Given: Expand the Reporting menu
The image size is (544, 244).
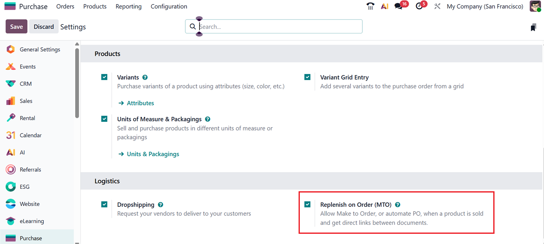Looking at the screenshot, I should coord(128,7).
